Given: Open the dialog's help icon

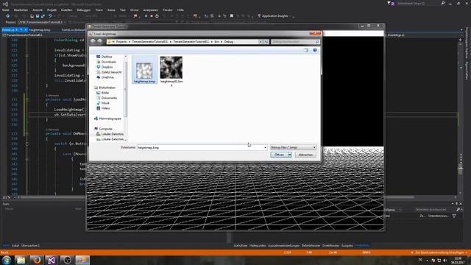Looking at the screenshot, I should pyautogui.click(x=315, y=50).
